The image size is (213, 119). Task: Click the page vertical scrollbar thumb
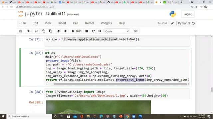pos(212,90)
